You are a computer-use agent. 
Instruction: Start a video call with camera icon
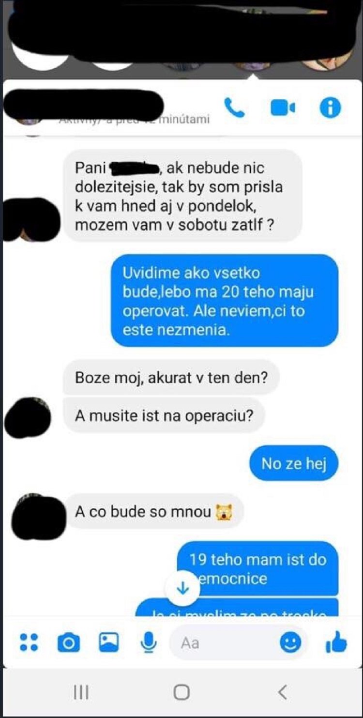(x=283, y=108)
